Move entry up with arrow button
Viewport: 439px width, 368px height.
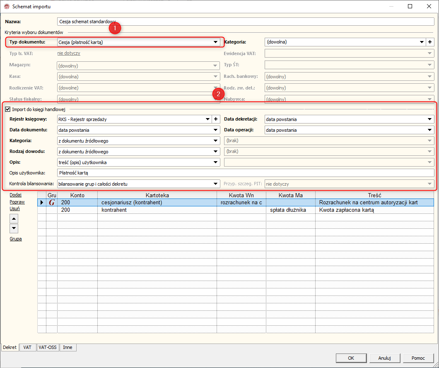pyautogui.click(x=14, y=218)
